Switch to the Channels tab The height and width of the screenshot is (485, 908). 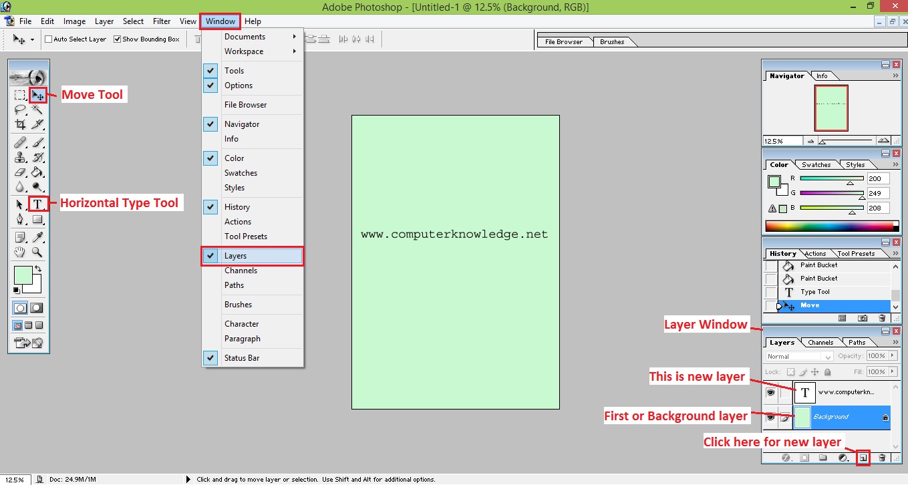point(820,342)
